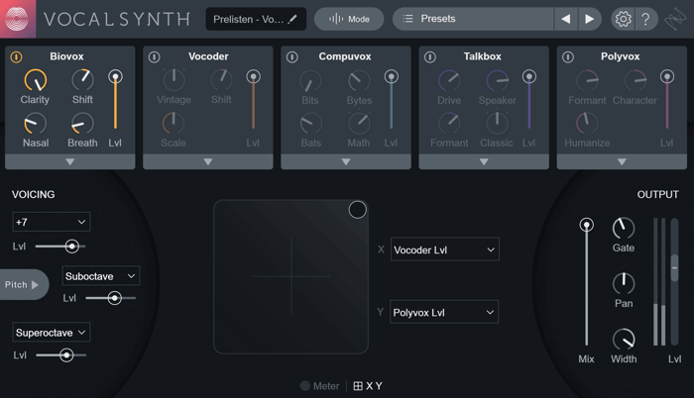Viewport: 694px width, 398px height.
Task: Open the settings gear icon
Action: pyautogui.click(x=623, y=19)
